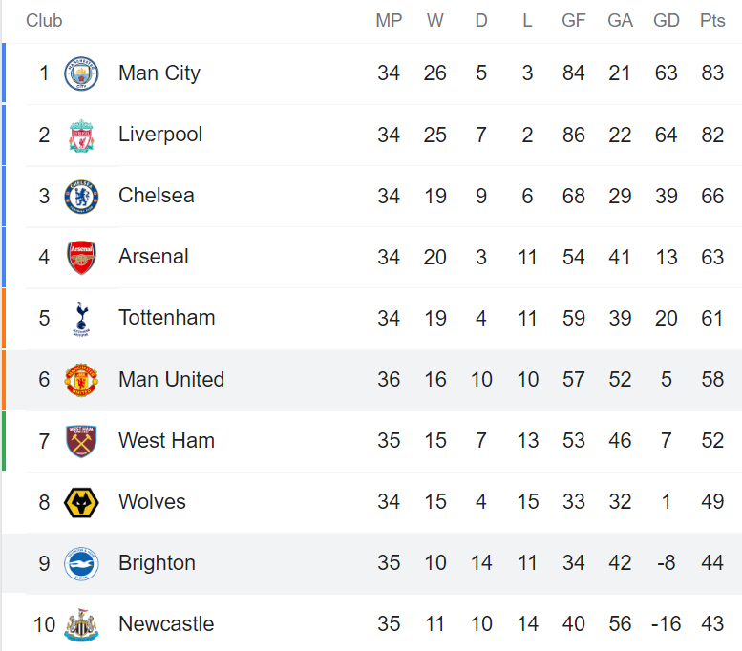The image size is (742, 651).
Task: Click the Liverpool club crest
Action: tap(81, 136)
